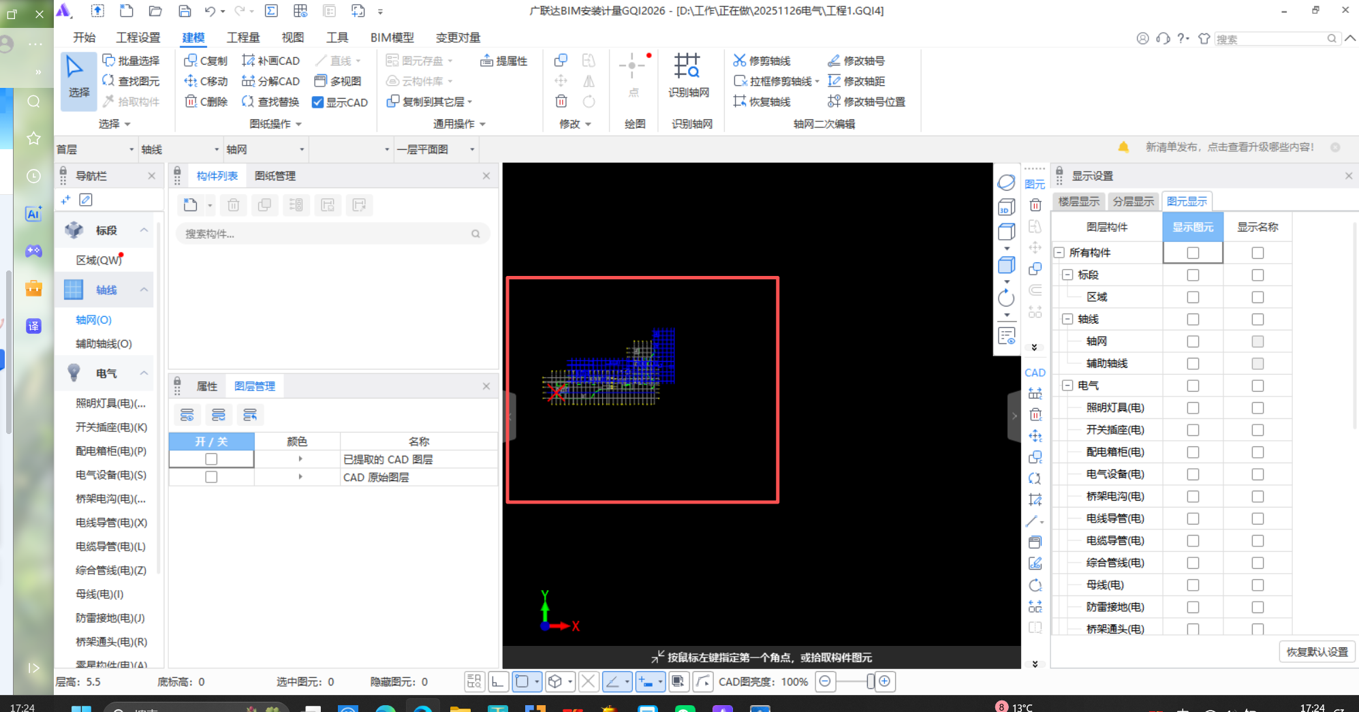Image resolution: width=1359 pixels, height=712 pixels.
Task: Click the 提属性 tool
Action: pyautogui.click(x=504, y=61)
